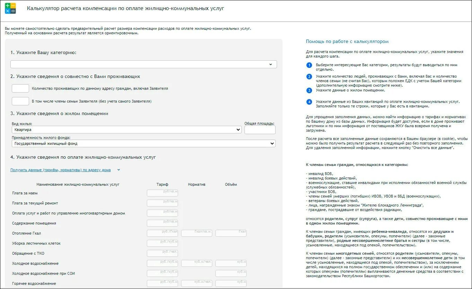
Task: Click the 'Обращение с ТКО' row label
Action: coord(28,253)
